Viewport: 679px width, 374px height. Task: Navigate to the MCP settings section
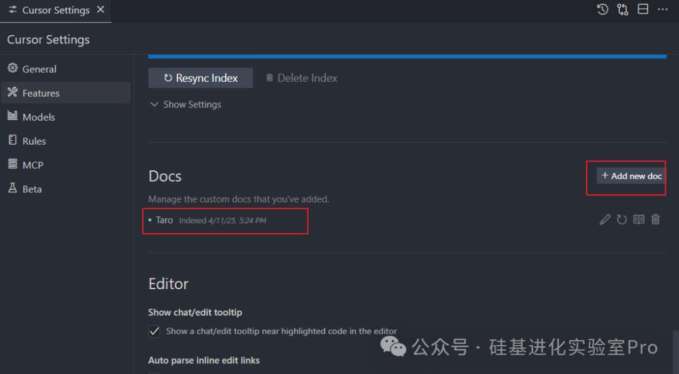pos(66,165)
